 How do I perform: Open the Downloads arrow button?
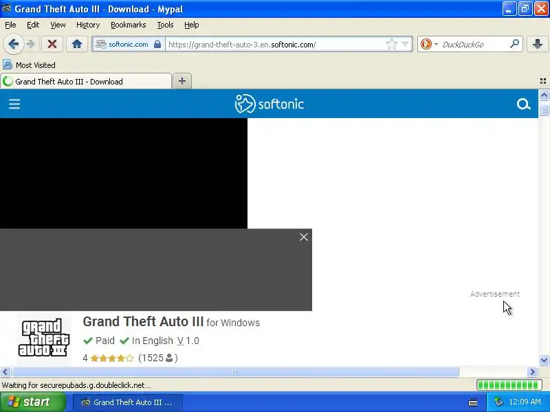(x=537, y=44)
